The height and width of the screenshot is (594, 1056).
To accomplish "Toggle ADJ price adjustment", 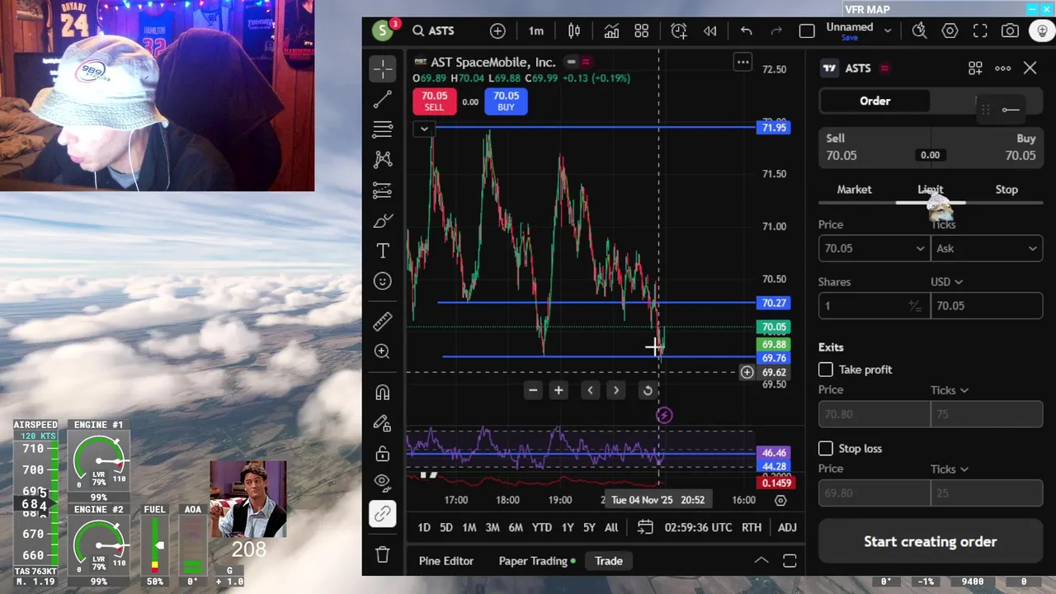I will 787,527.
